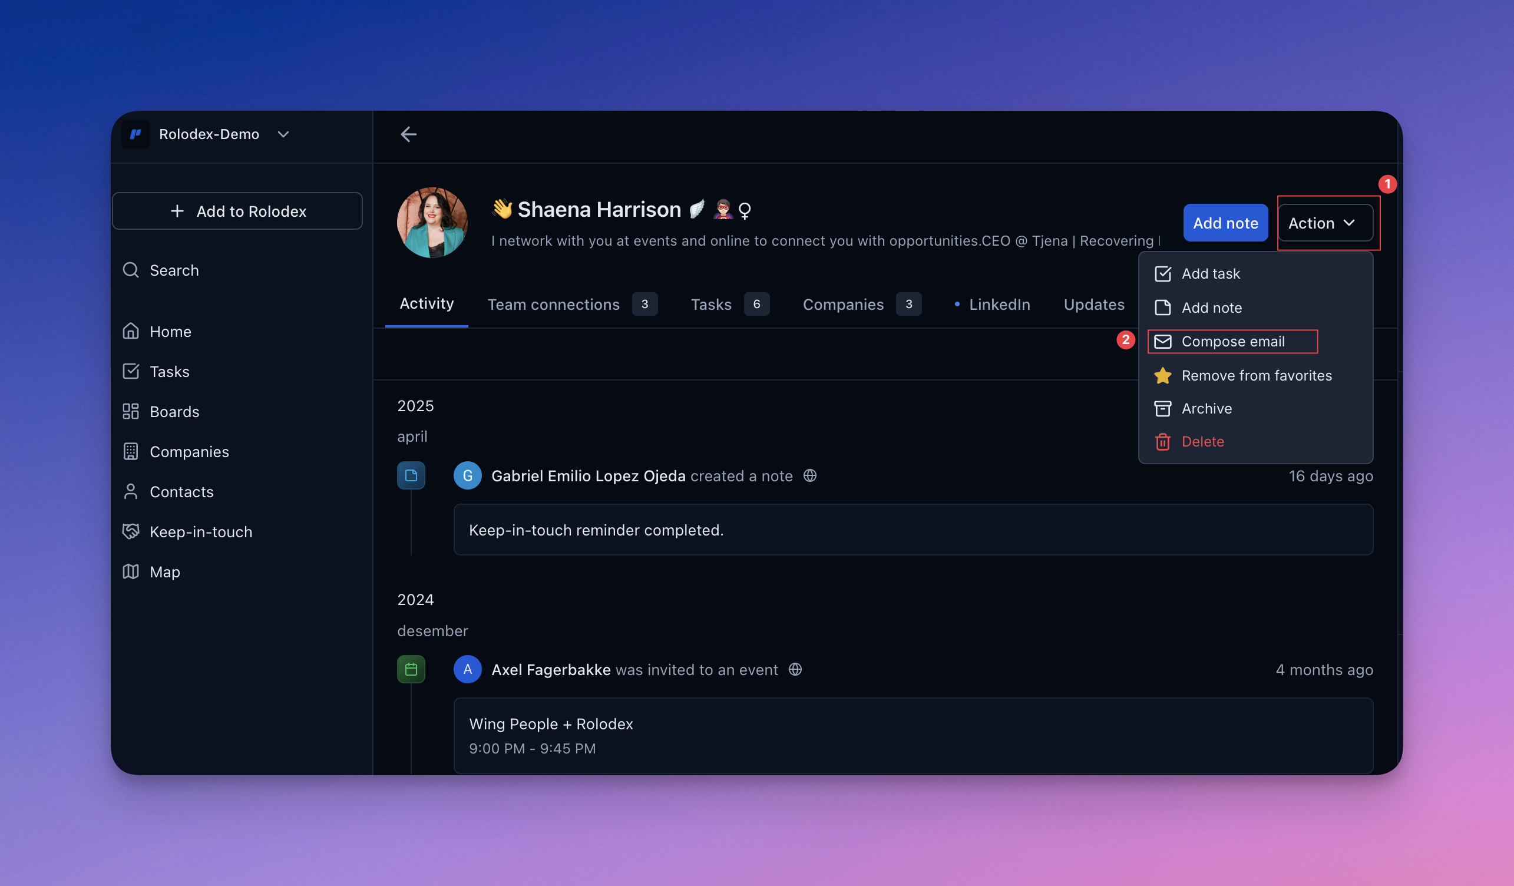
Task: Select Delete in the Action menu
Action: [1202, 441]
